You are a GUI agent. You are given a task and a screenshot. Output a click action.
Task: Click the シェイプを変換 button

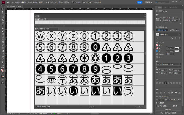(x=162, y=106)
